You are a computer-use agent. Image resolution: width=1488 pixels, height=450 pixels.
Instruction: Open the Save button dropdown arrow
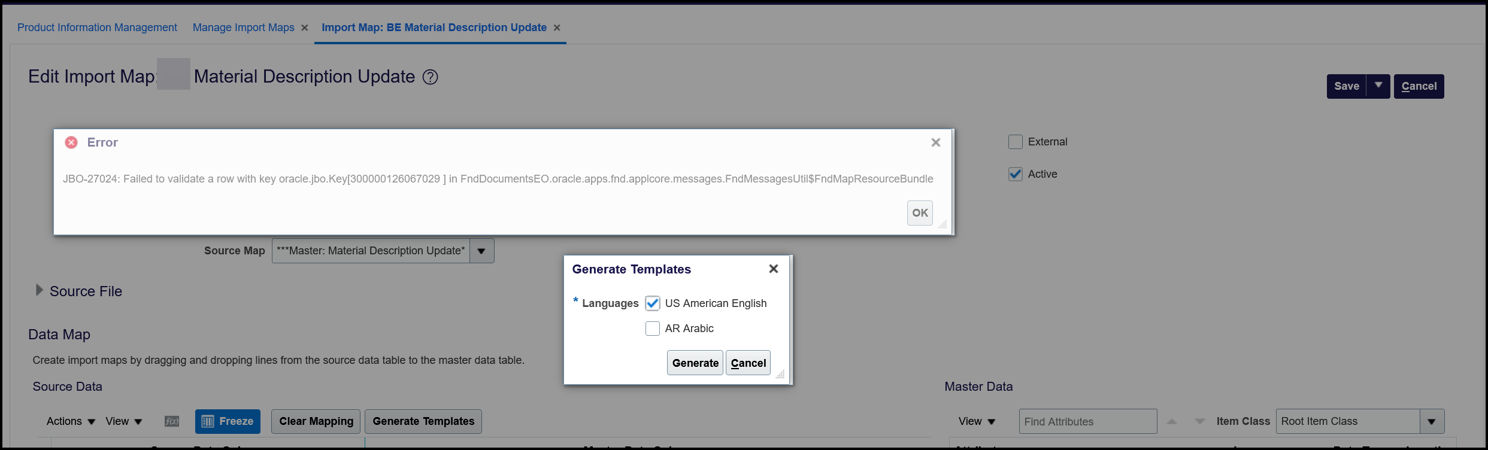(1378, 86)
